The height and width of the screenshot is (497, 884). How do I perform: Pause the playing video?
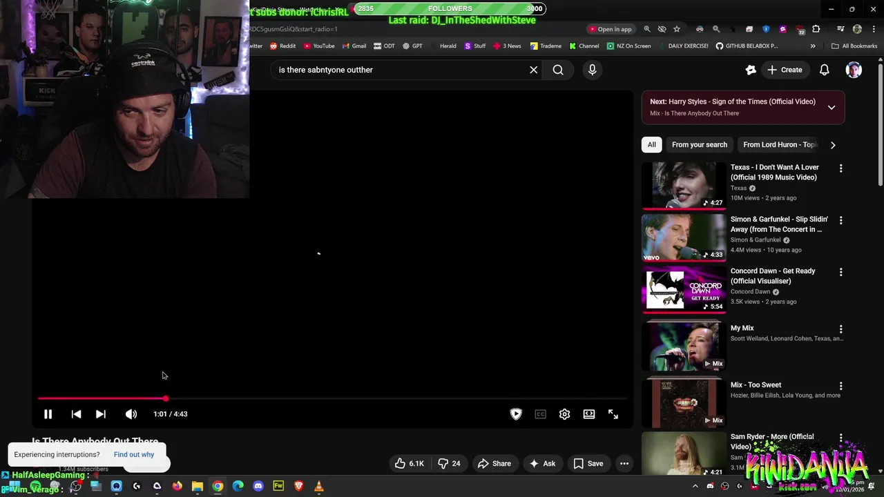pos(48,414)
